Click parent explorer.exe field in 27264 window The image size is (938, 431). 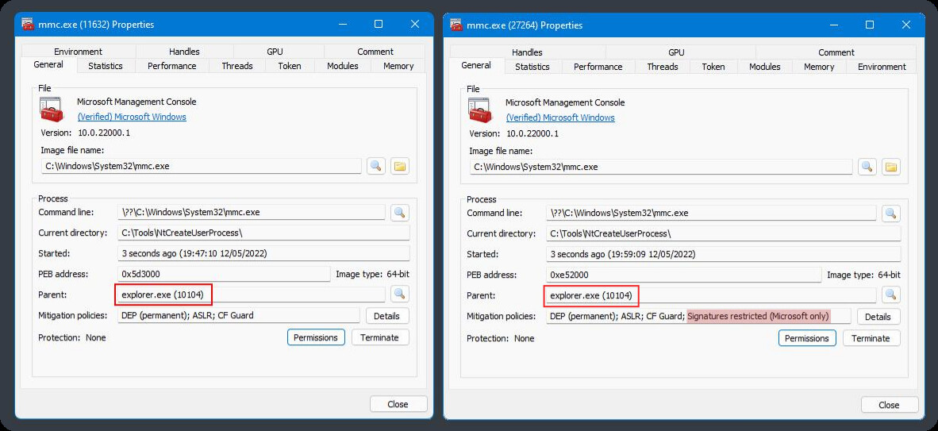[x=711, y=294]
